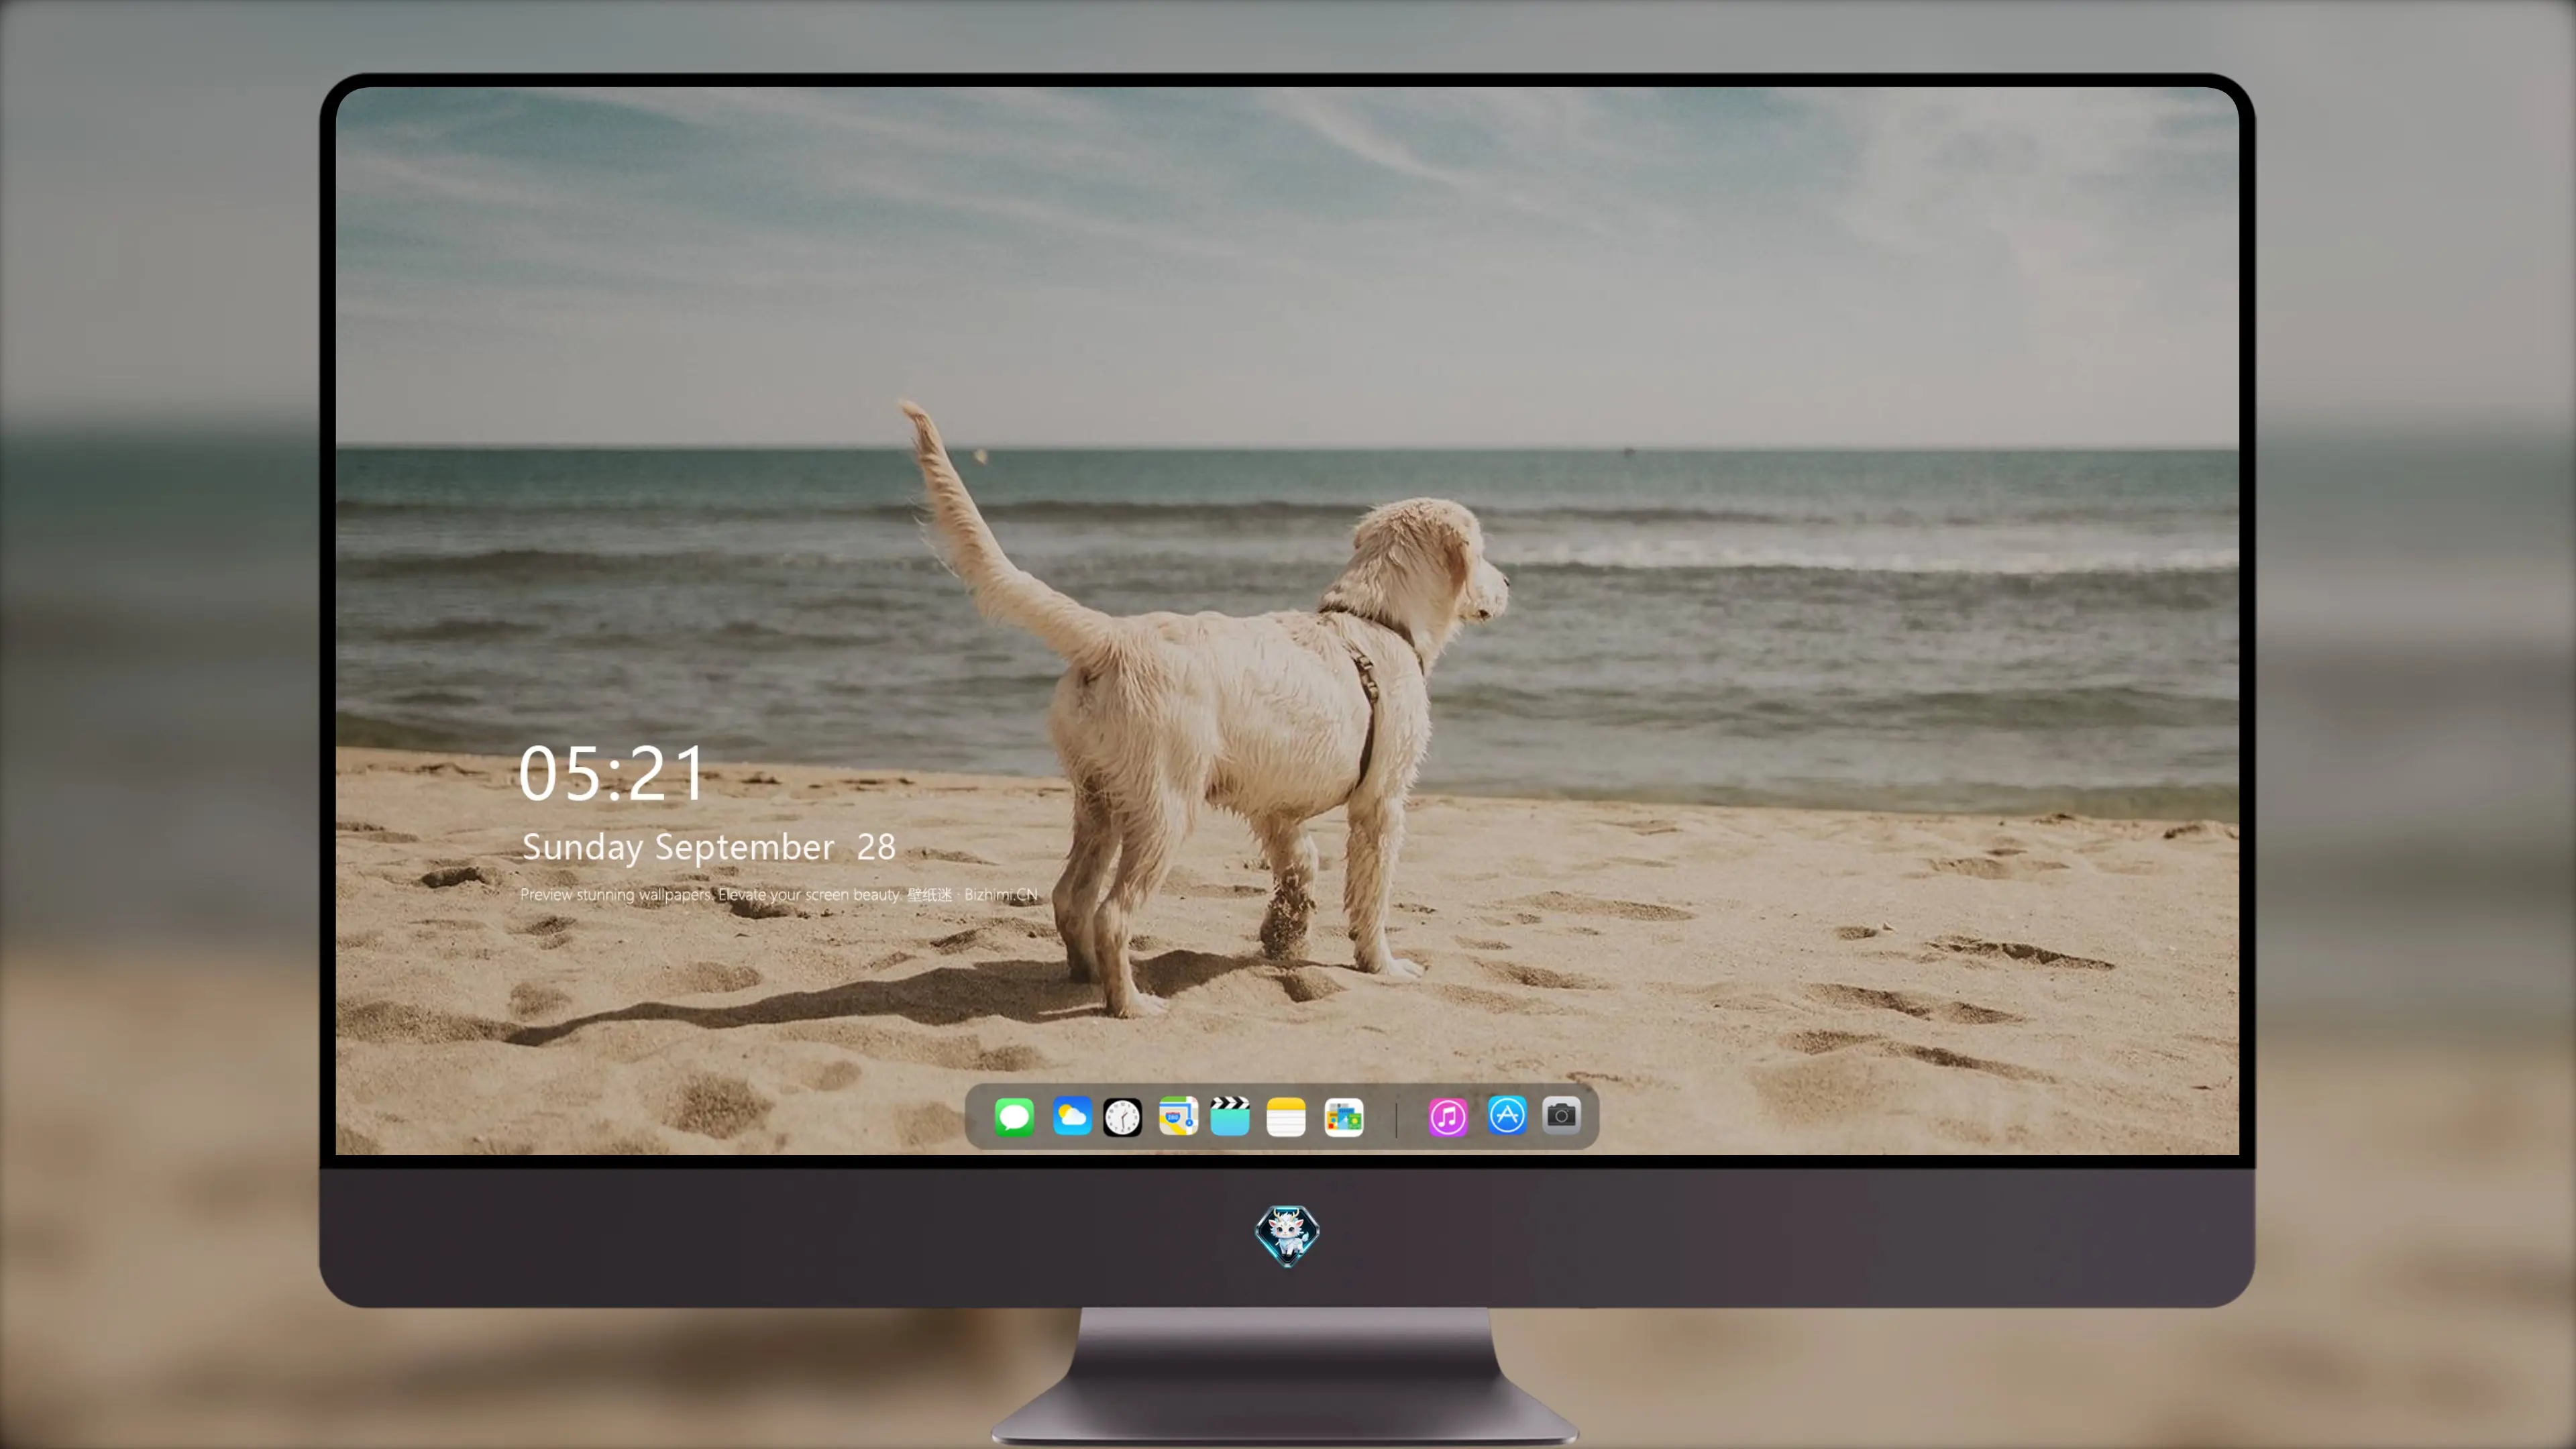Click the 'Preview stunning wallpapers' caption text

[x=779, y=894]
